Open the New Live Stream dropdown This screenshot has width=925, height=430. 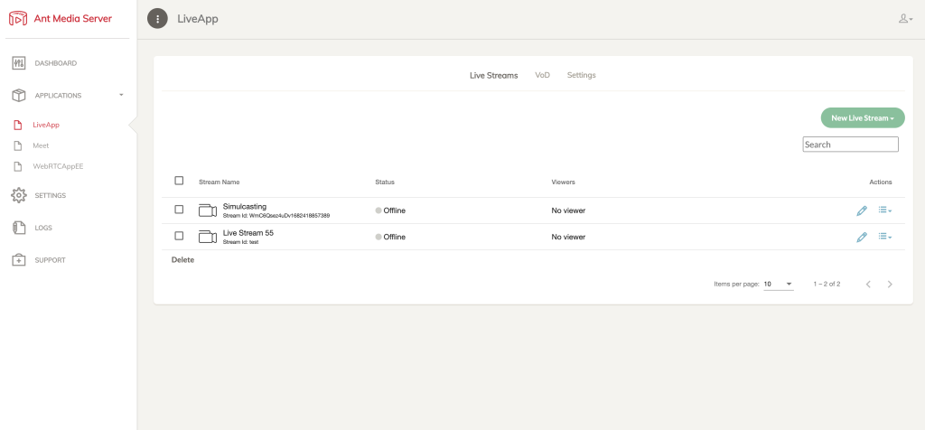[x=863, y=118]
